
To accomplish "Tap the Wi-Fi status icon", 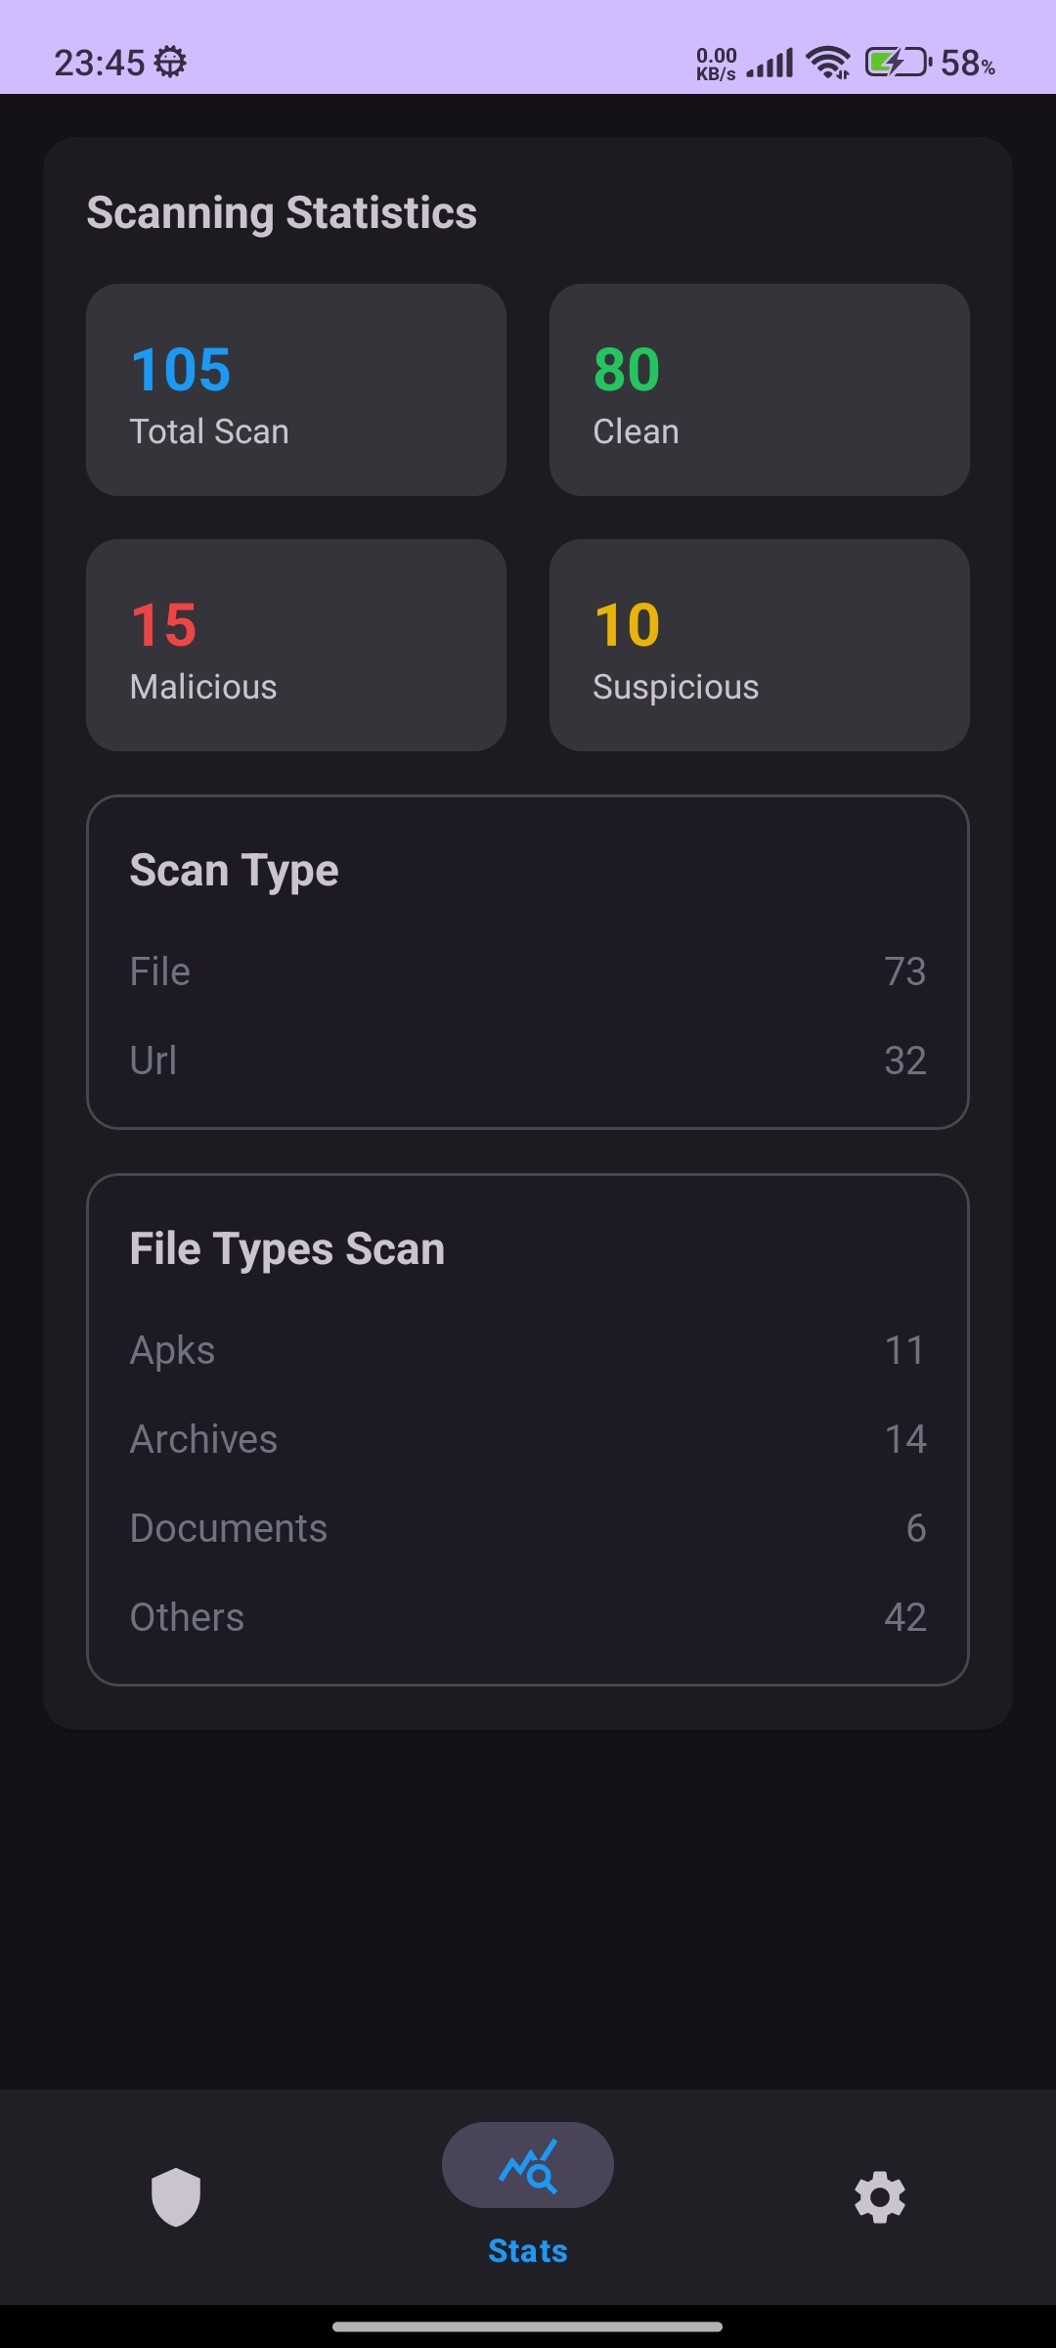I will pyautogui.click(x=827, y=63).
